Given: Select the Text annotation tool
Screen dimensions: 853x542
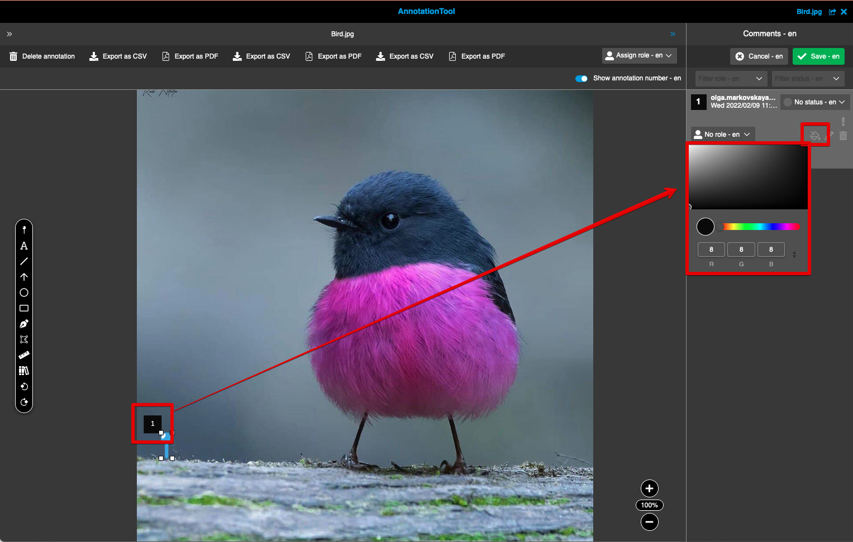Looking at the screenshot, I should pyautogui.click(x=24, y=246).
